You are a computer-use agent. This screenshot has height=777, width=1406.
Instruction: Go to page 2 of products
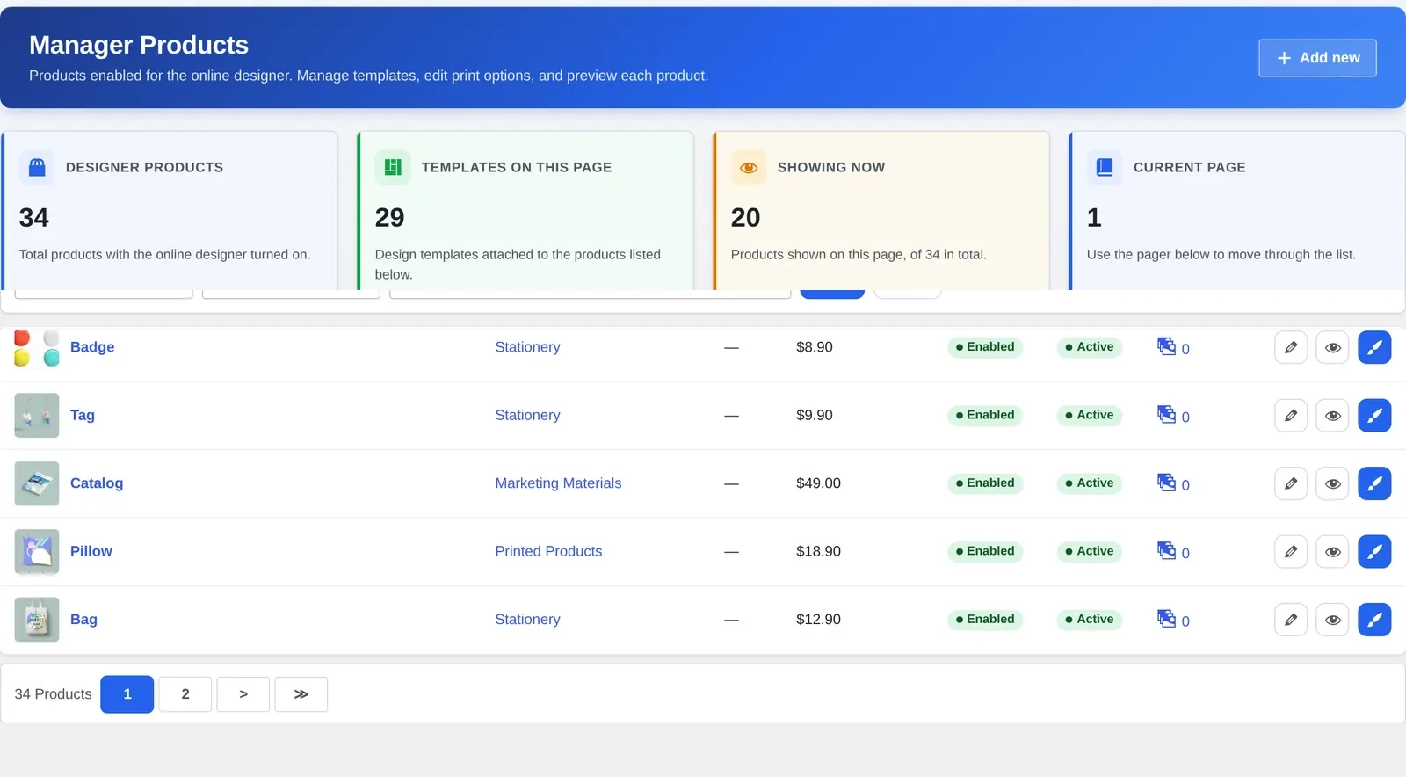(x=185, y=694)
